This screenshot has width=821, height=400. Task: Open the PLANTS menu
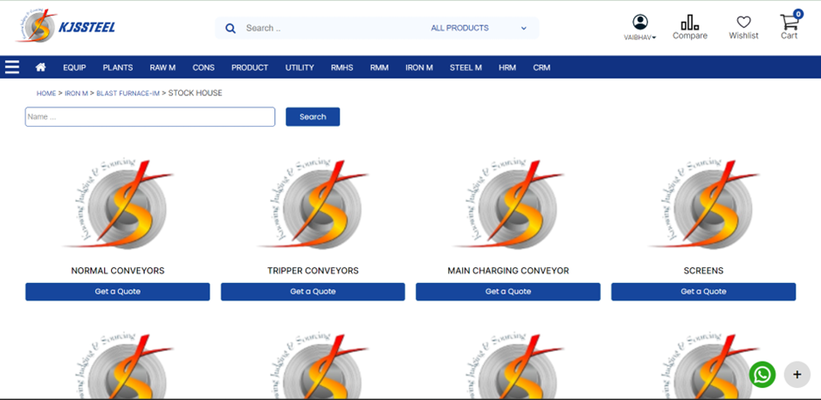118,67
